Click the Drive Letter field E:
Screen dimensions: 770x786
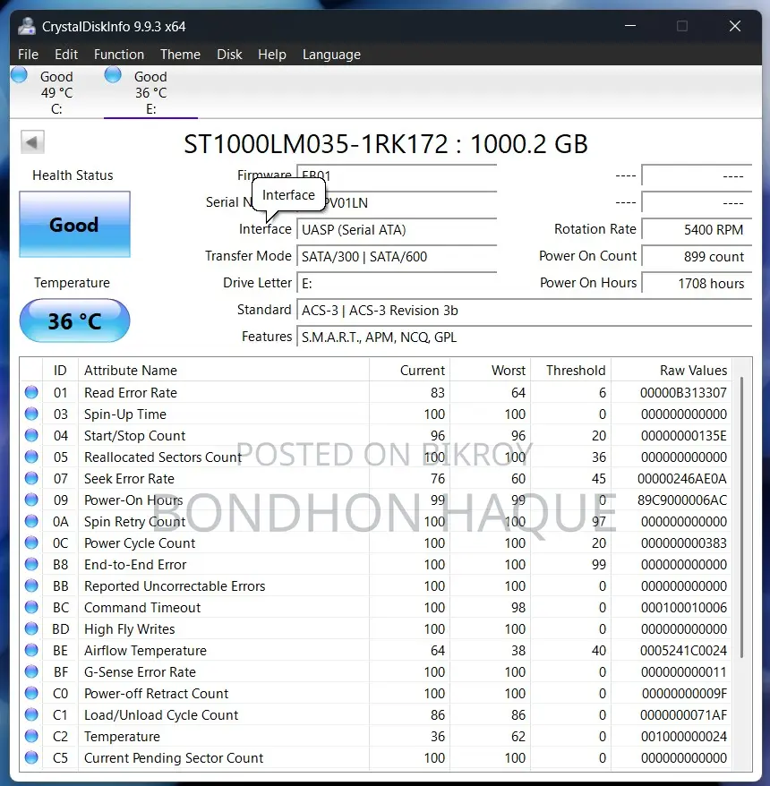397,284
